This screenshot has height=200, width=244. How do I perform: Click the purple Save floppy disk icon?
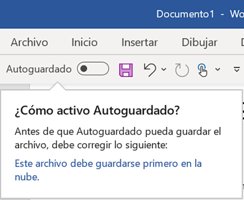[x=126, y=70]
